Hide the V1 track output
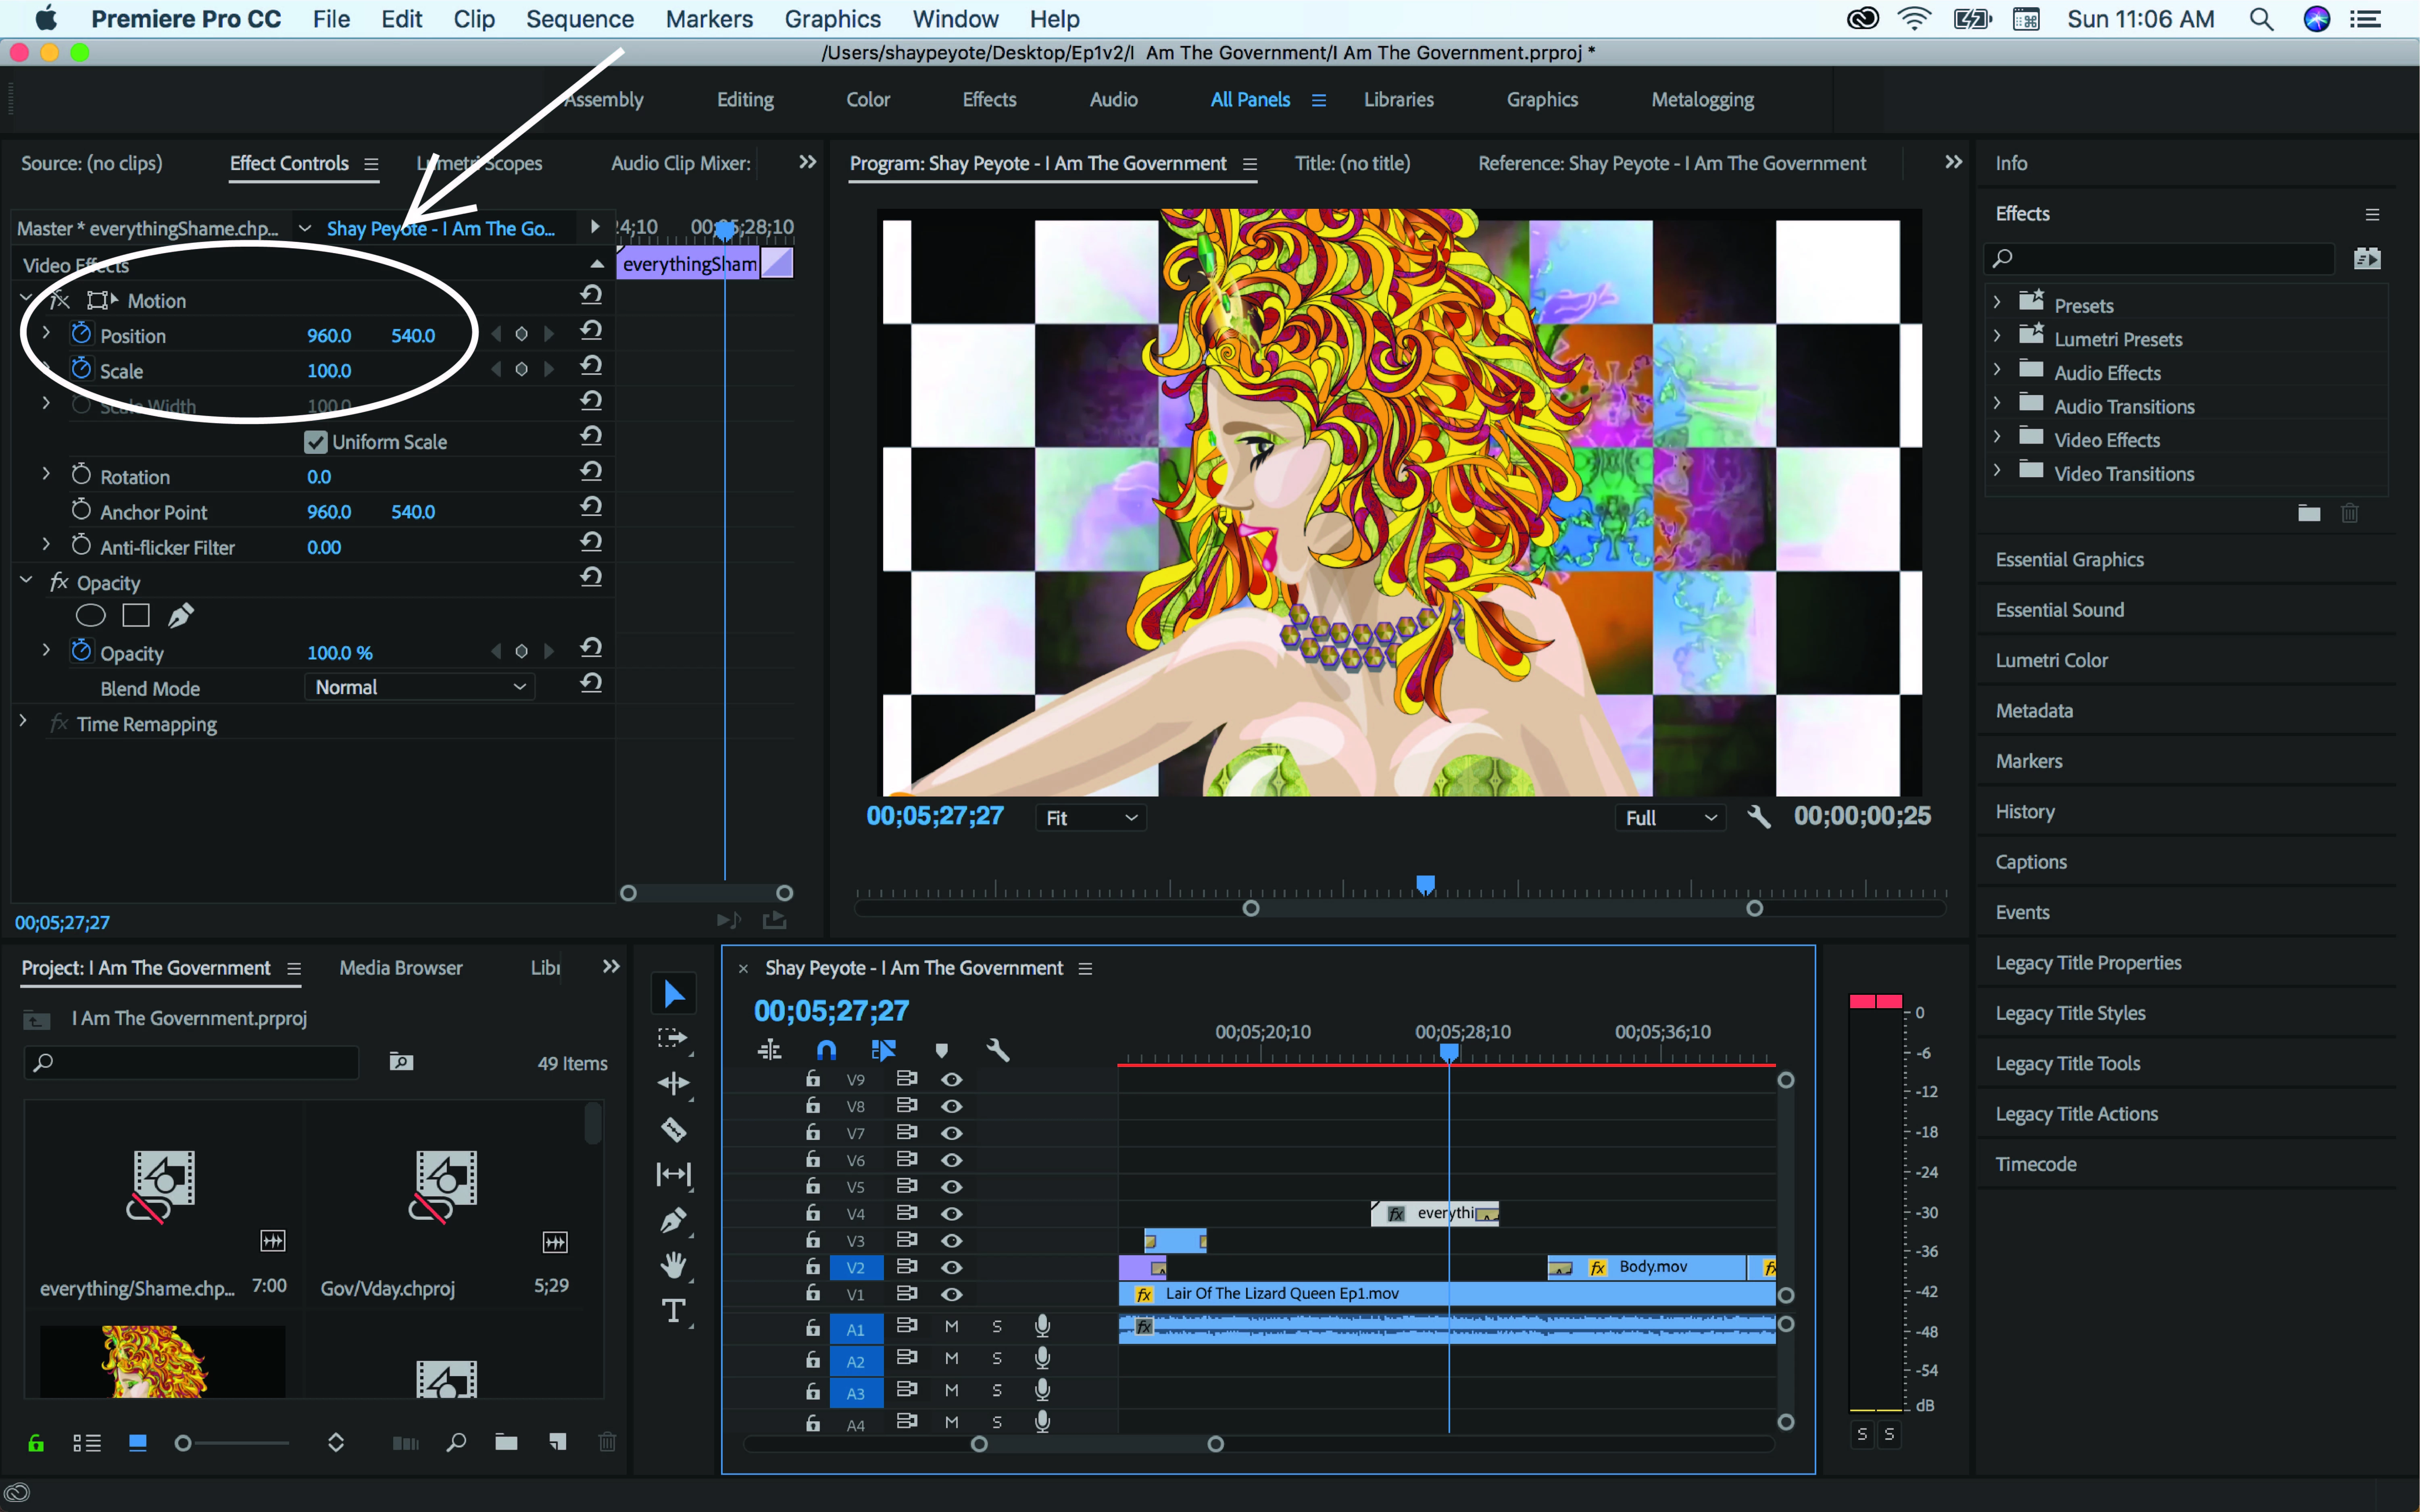The height and width of the screenshot is (1512, 2420). (x=951, y=1294)
